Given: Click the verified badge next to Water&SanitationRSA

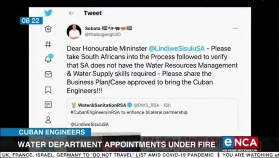Looking at the screenshot, I should [x=130, y=105].
